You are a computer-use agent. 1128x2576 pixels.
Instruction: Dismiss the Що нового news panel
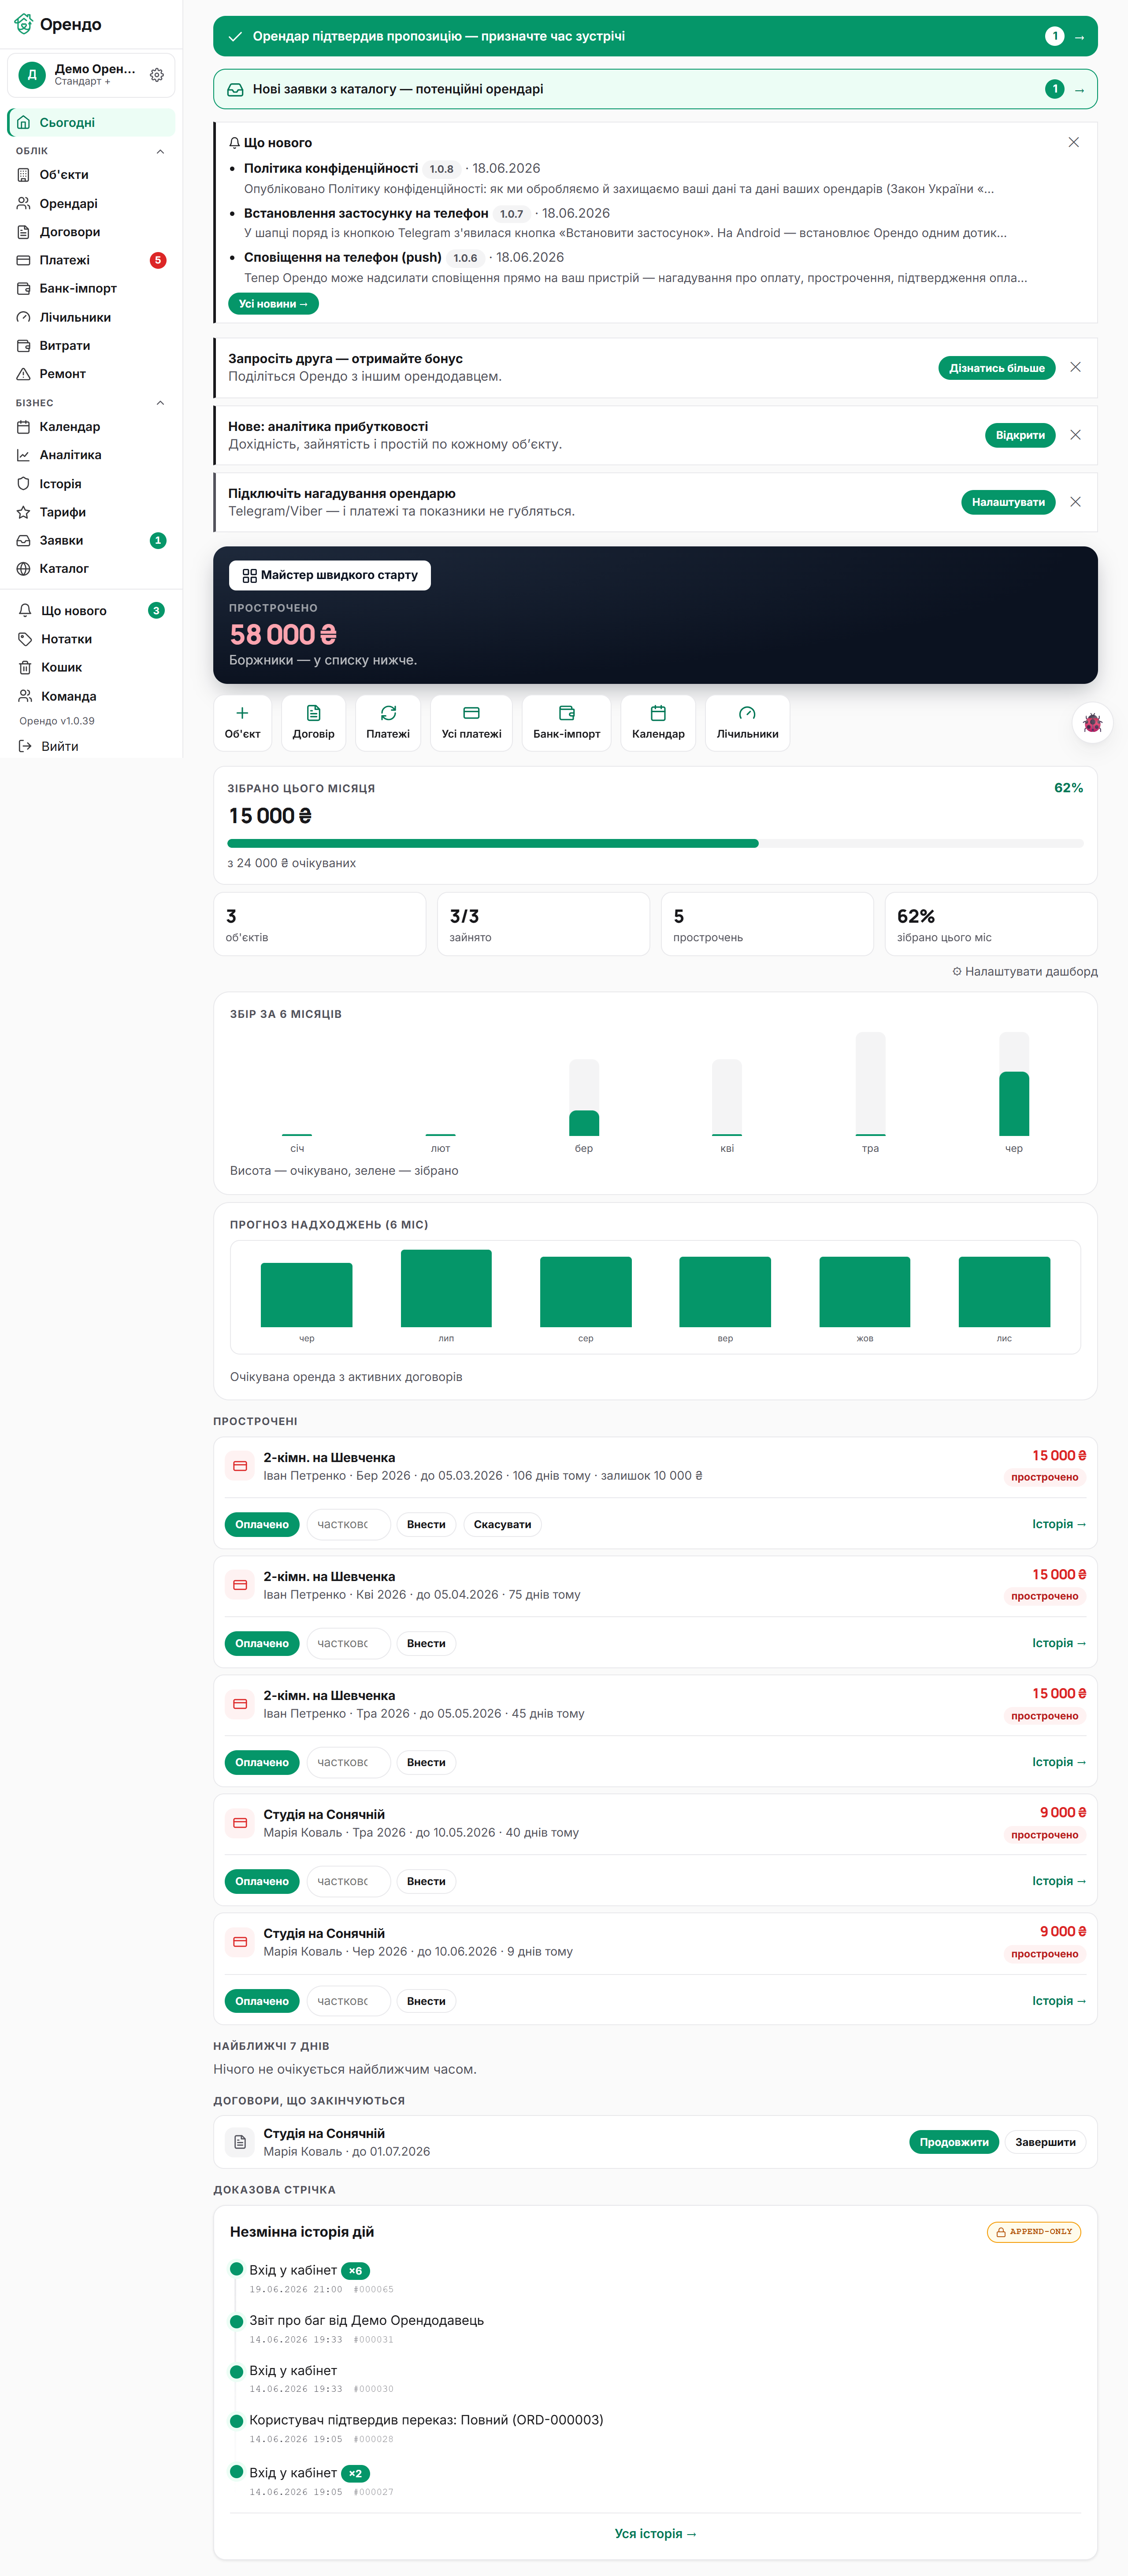1073,142
